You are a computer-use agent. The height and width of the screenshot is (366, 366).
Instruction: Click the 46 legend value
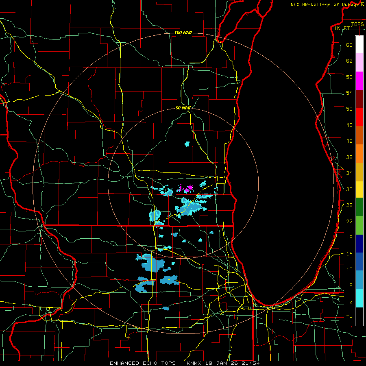[x=349, y=125]
